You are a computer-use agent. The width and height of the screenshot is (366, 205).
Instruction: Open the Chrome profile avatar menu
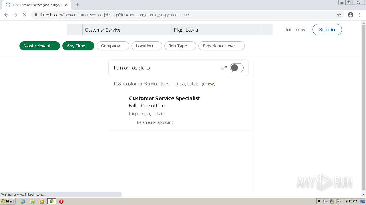tap(351, 15)
